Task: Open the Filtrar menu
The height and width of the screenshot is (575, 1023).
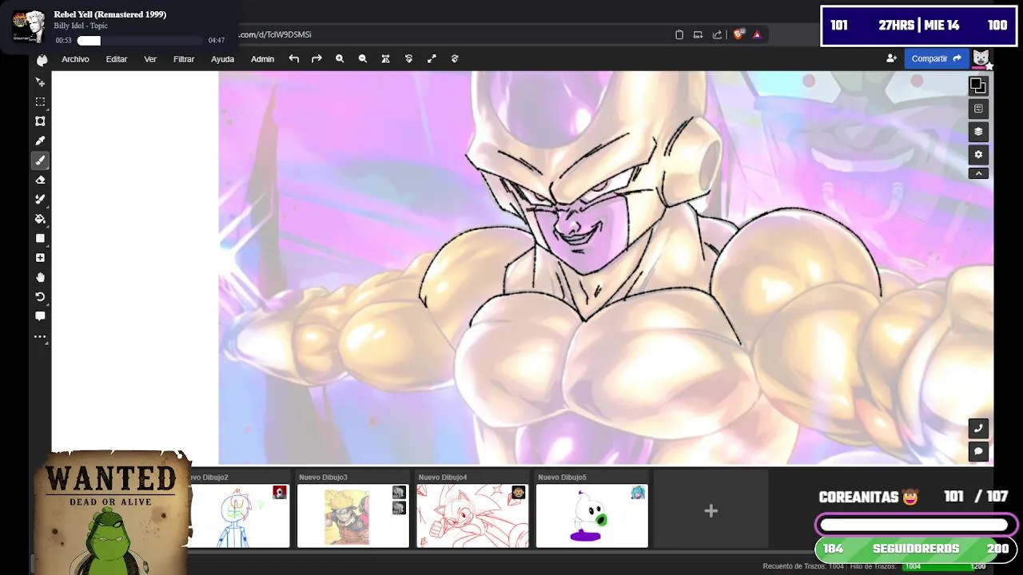Action: [x=184, y=59]
